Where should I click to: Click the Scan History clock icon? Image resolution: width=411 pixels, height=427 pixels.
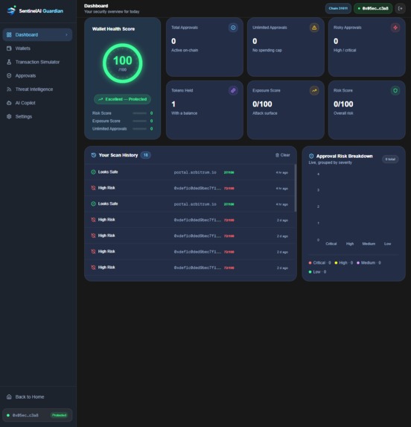click(94, 155)
